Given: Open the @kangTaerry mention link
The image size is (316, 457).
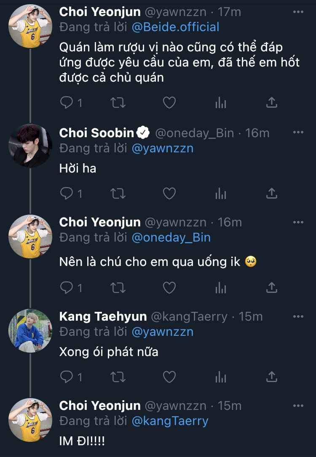Looking at the screenshot, I should coord(170,421).
